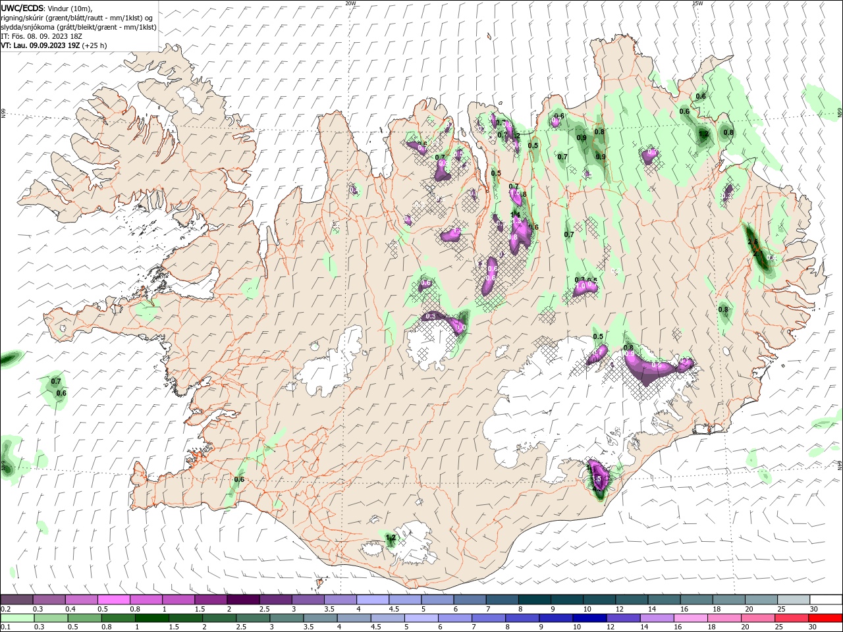
Task: Pick the pale green 0.1 swatch, lower legend row
Action: 18,618
